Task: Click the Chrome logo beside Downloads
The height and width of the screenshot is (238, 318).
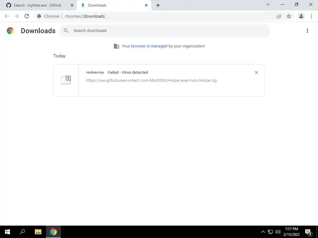Action: (x=10, y=31)
